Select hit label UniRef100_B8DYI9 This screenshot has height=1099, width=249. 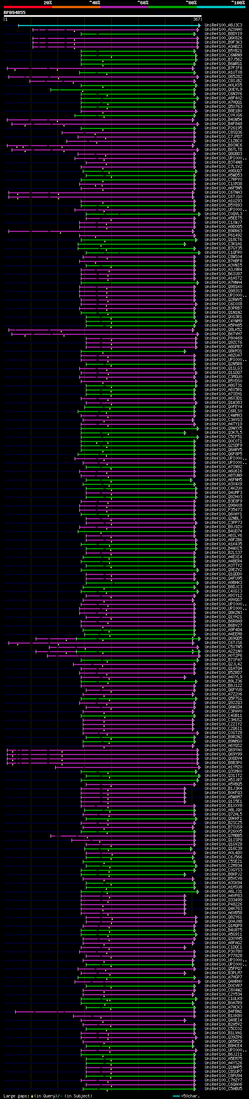click(x=223, y=34)
